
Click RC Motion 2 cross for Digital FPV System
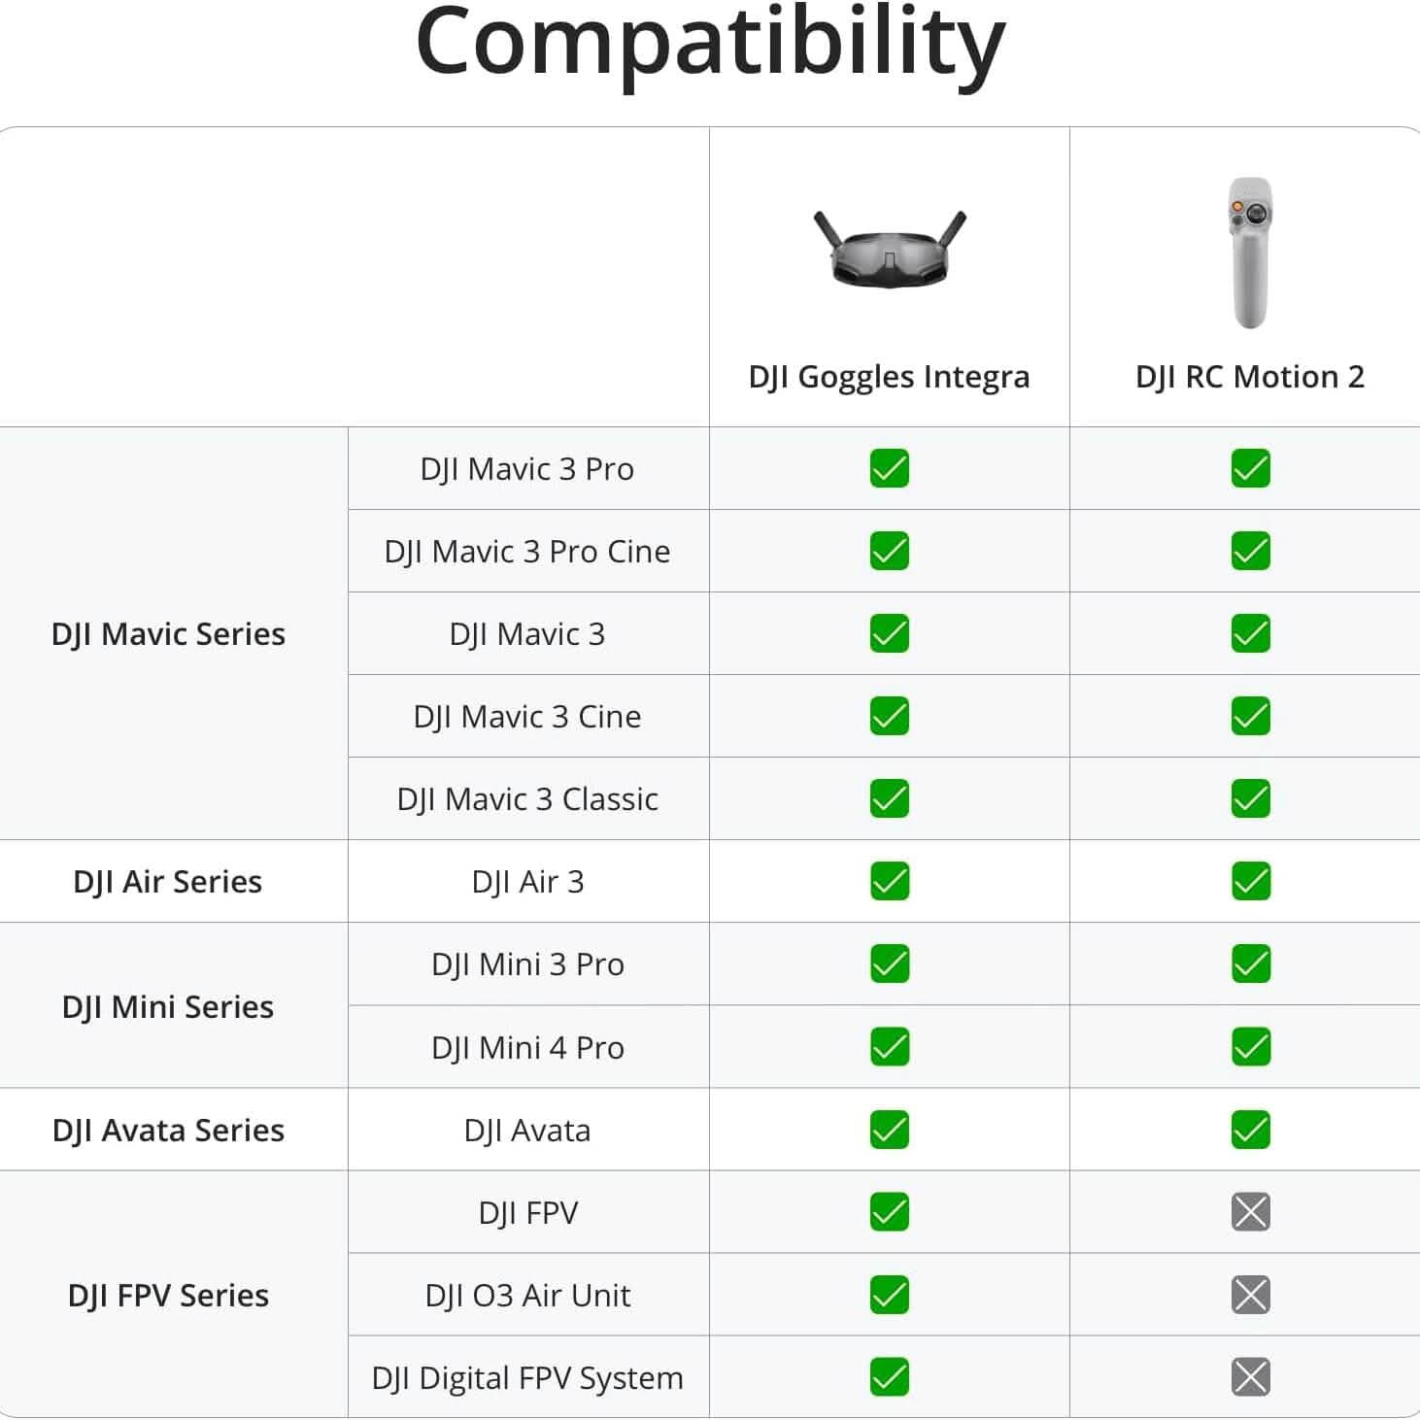[1250, 1376]
